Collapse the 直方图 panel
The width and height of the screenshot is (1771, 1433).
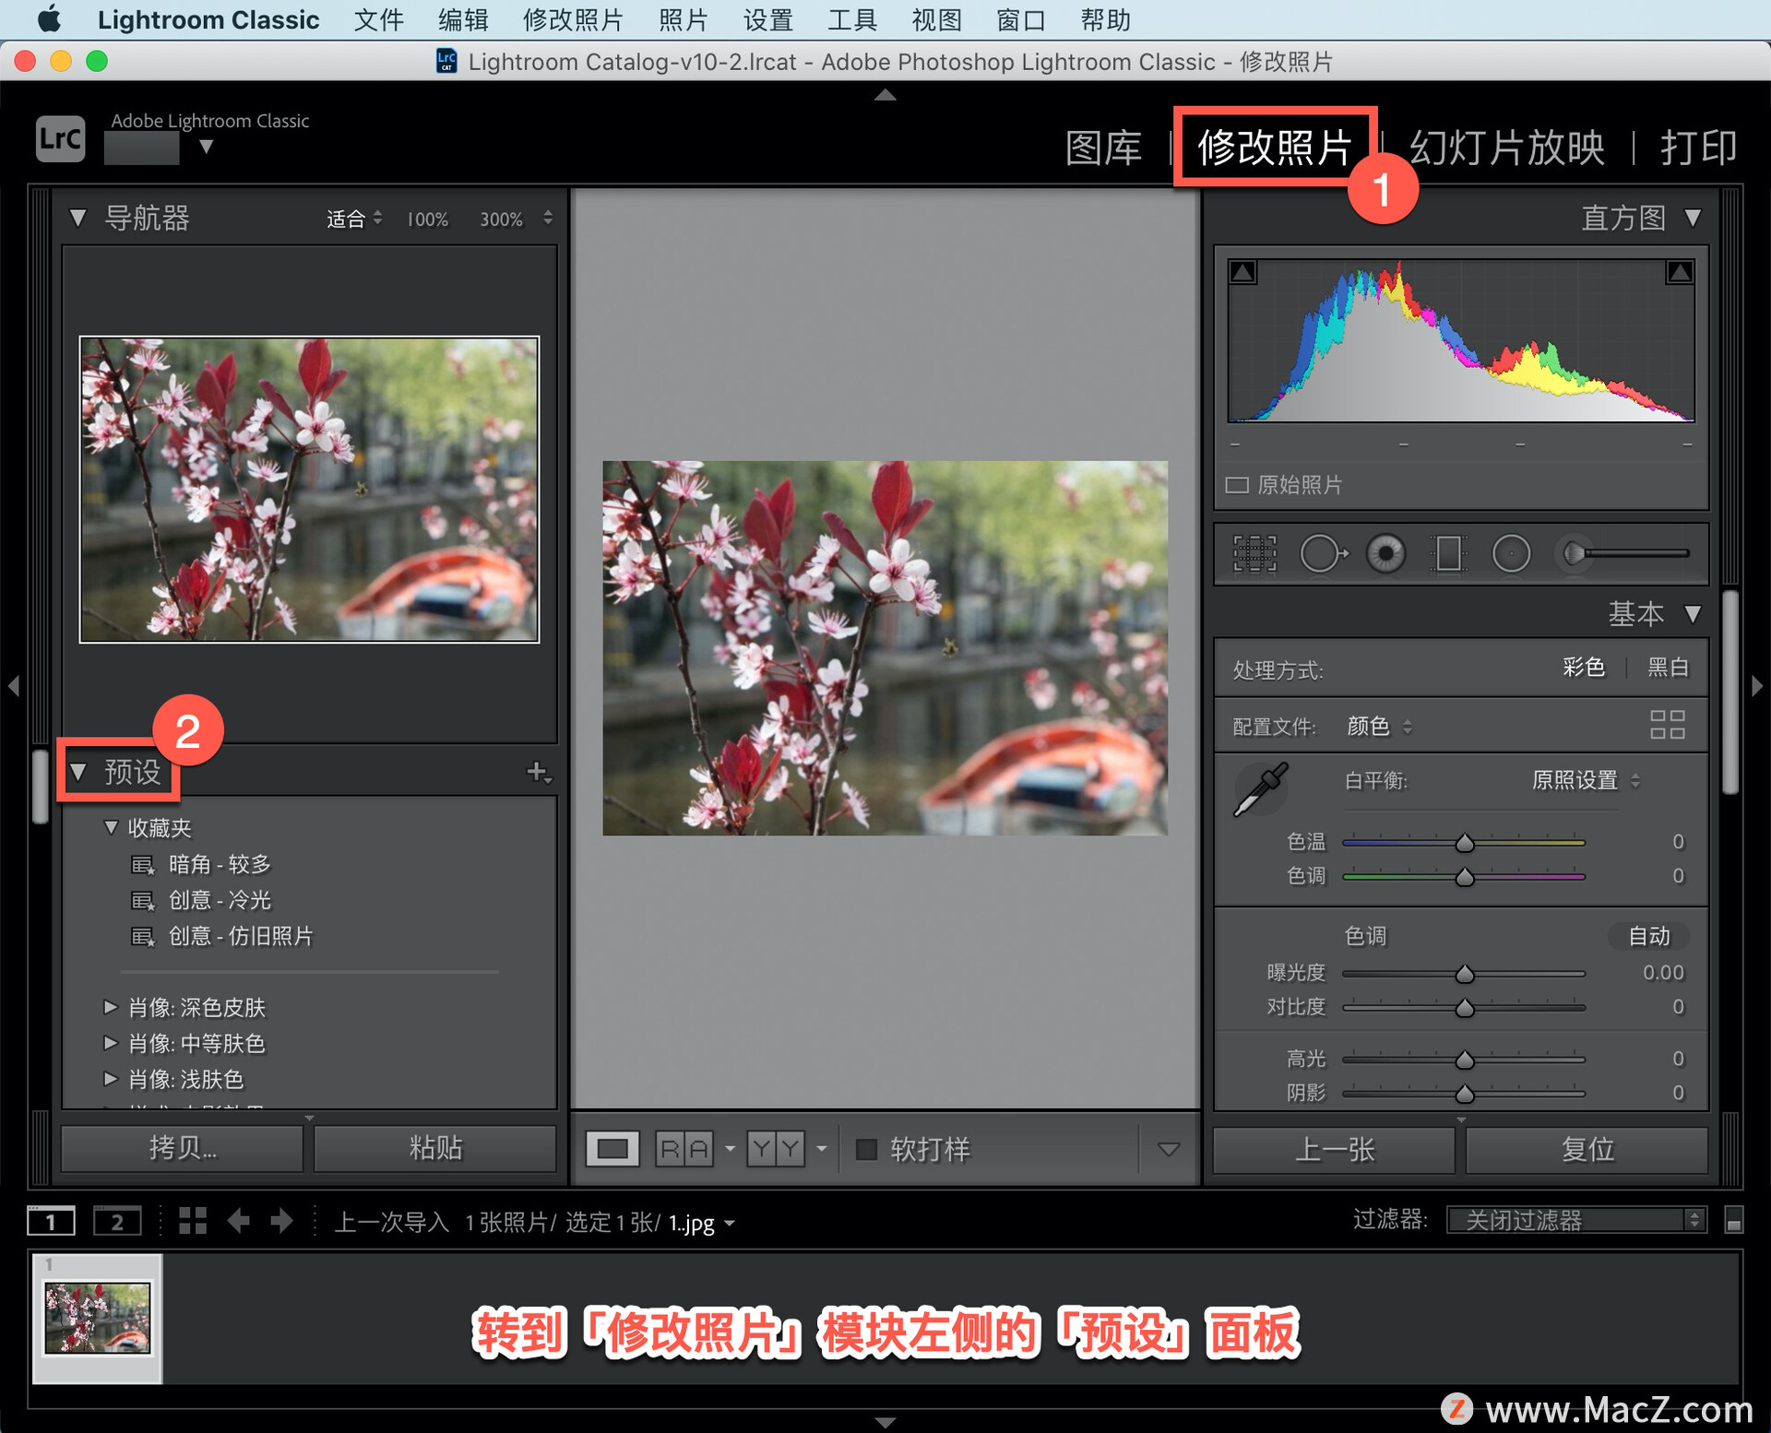[1693, 219]
